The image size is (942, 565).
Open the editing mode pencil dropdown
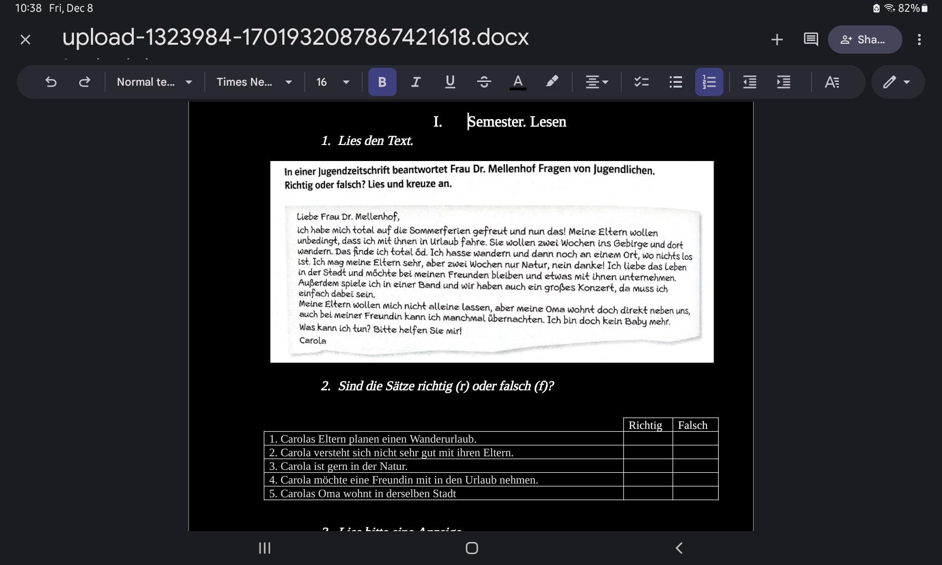click(x=897, y=82)
